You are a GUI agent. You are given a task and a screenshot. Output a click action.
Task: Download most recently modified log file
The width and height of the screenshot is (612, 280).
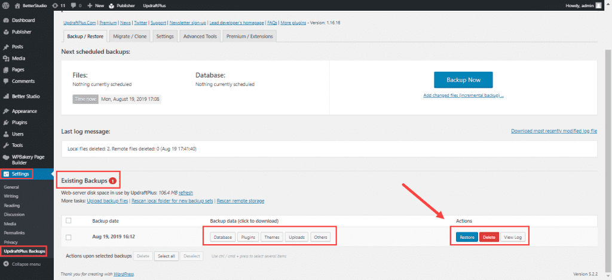click(554, 131)
